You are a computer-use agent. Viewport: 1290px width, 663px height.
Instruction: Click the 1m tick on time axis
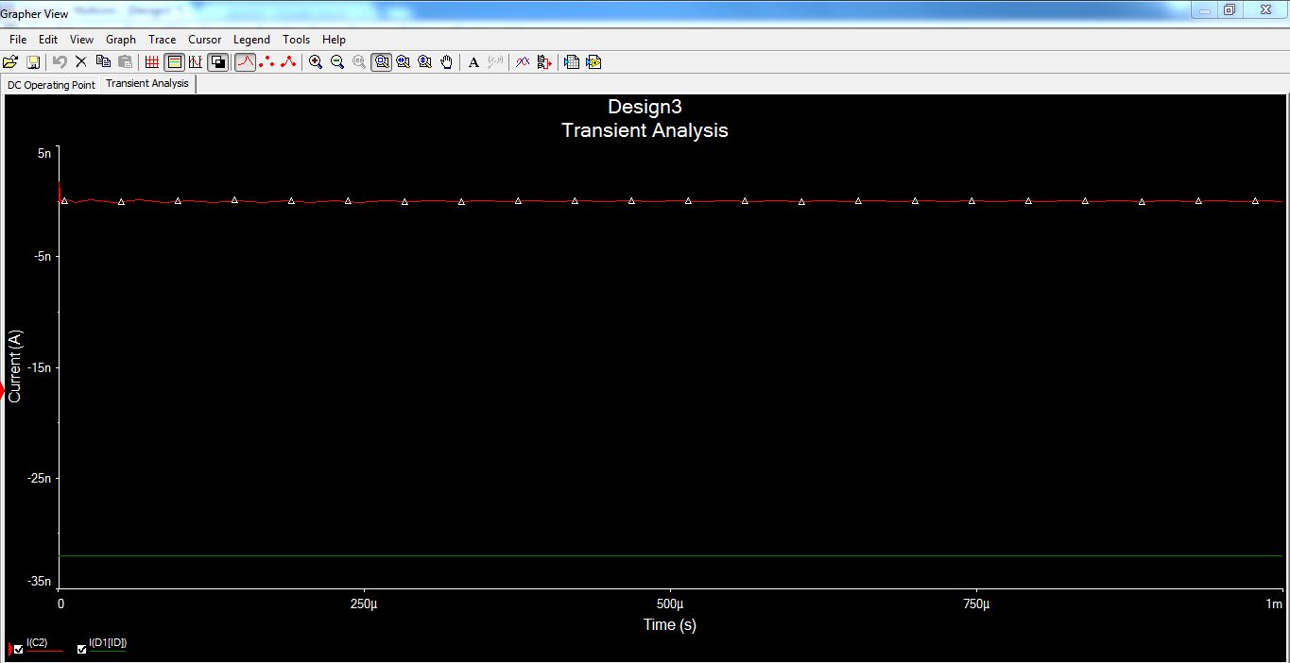pyautogui.click(x=1274, y=604)
